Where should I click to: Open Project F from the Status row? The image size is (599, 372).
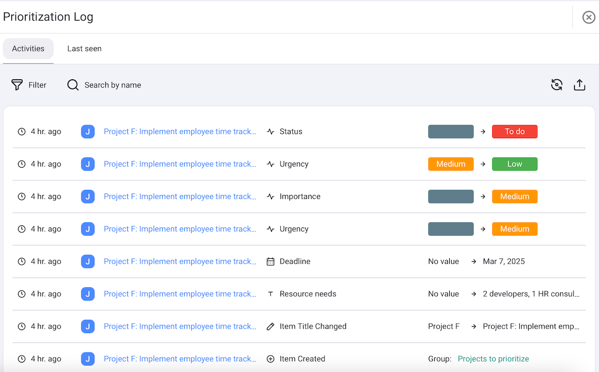click(180, 131)
